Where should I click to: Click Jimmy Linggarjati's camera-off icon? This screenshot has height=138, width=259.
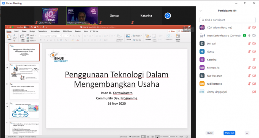pyautogui.click(x=254, y=92)
